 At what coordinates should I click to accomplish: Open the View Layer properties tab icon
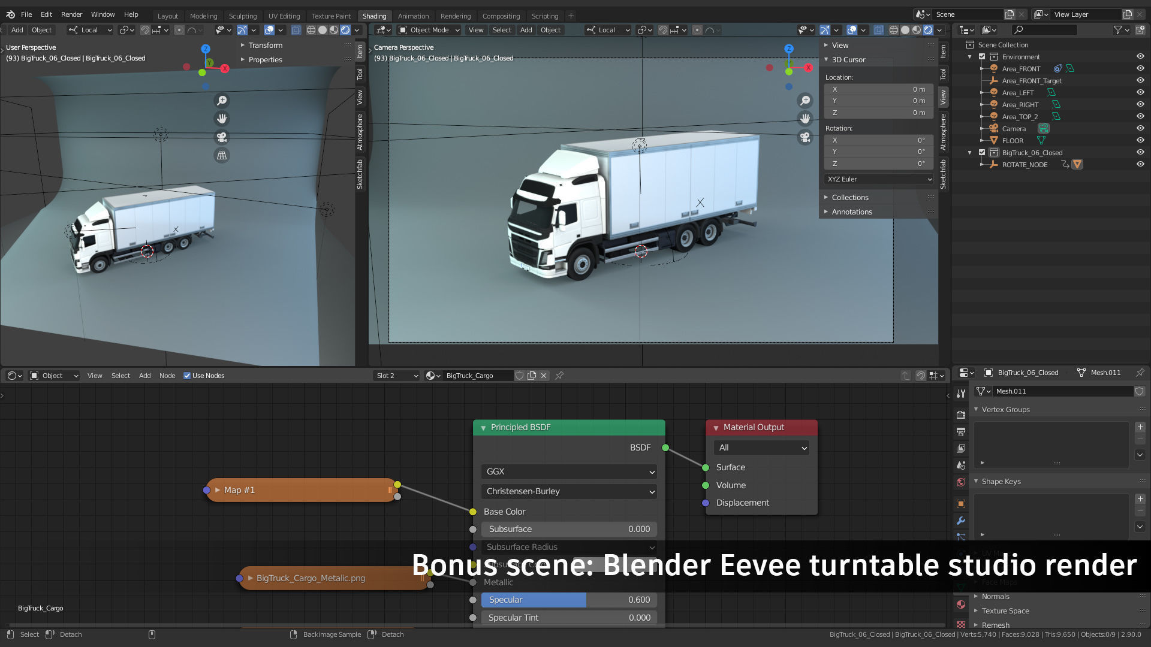tap(961, 448)
